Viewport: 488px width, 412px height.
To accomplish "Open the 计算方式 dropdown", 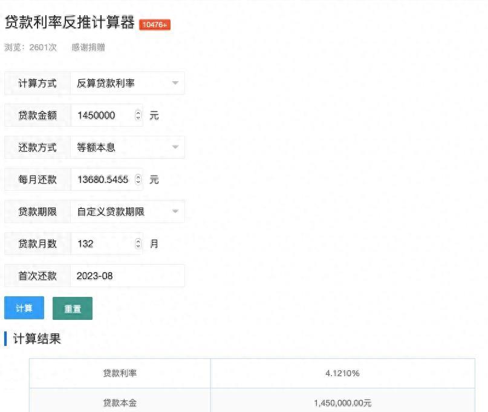I will [127, 83].
